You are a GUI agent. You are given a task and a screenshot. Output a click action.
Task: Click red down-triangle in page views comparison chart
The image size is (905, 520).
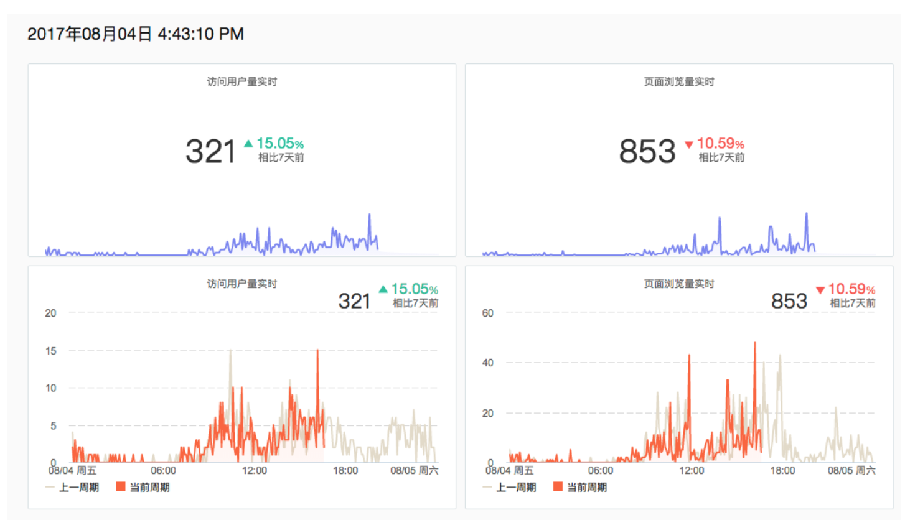820,290
